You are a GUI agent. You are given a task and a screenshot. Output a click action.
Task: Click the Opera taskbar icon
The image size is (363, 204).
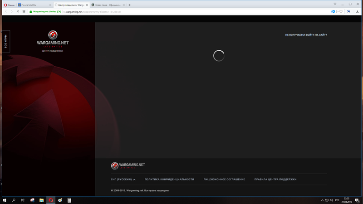coord(51,200)
